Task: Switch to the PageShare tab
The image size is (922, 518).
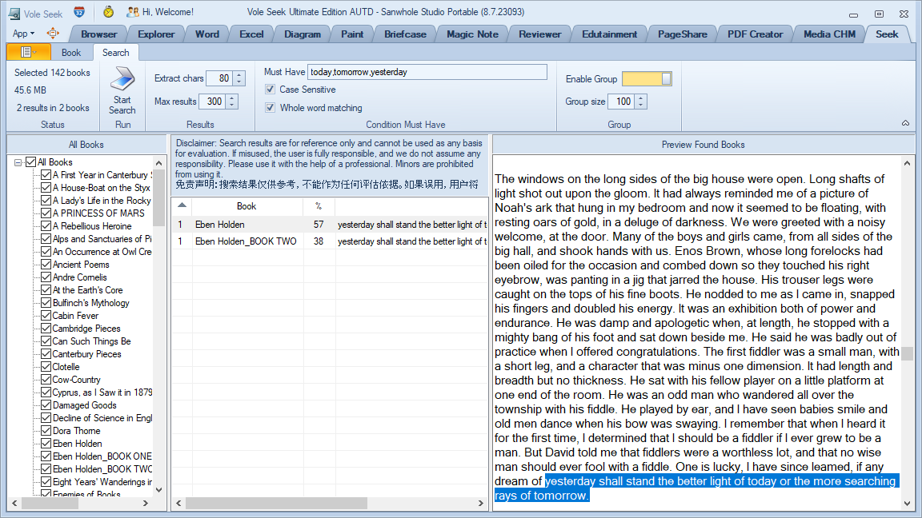Action: tap(682, 34)
